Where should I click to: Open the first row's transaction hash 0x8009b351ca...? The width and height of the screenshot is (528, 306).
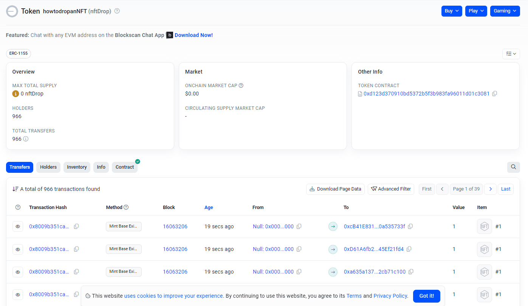tap(49, 226)
